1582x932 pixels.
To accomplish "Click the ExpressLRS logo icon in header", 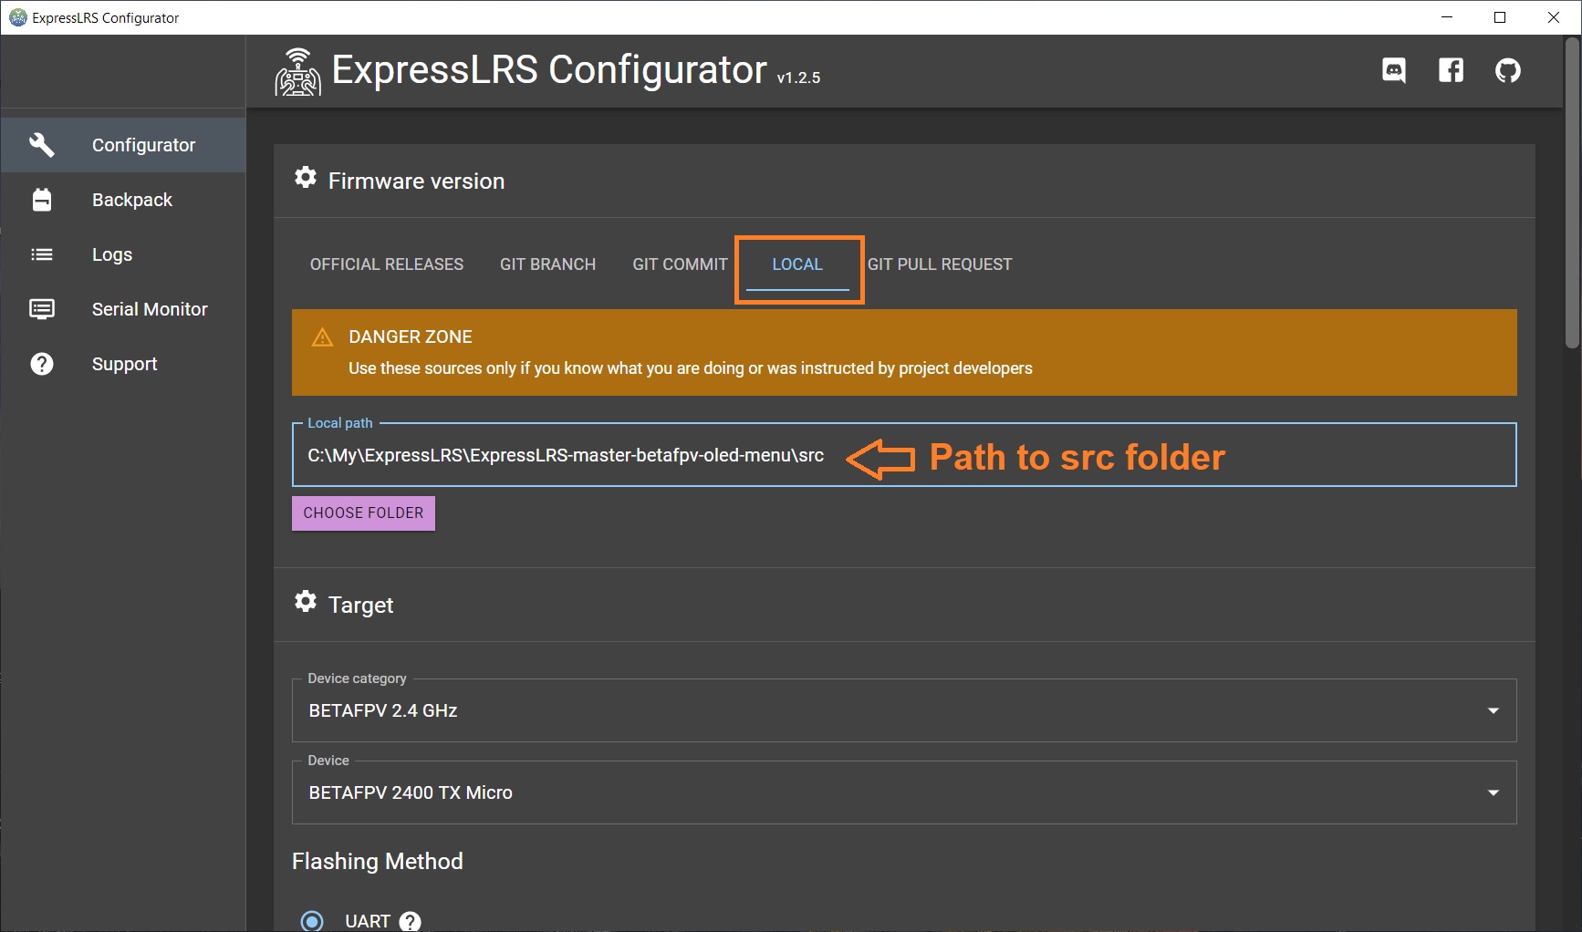I will (298, 72).
